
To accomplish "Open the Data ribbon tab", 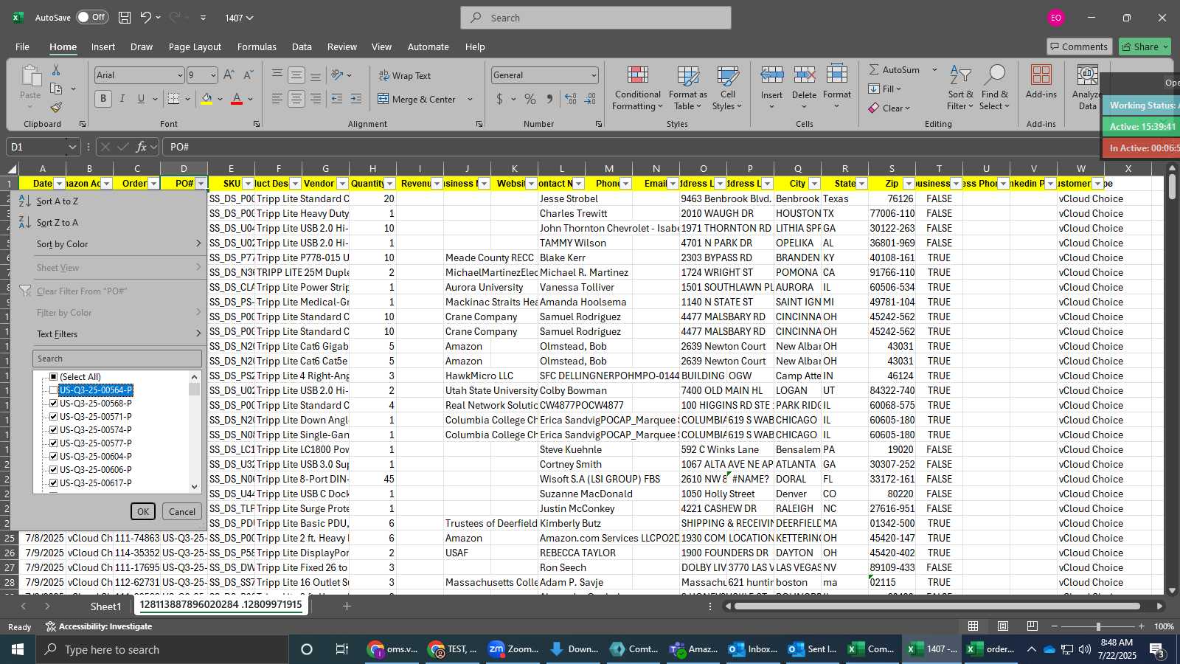I will [x=302, y=46].
